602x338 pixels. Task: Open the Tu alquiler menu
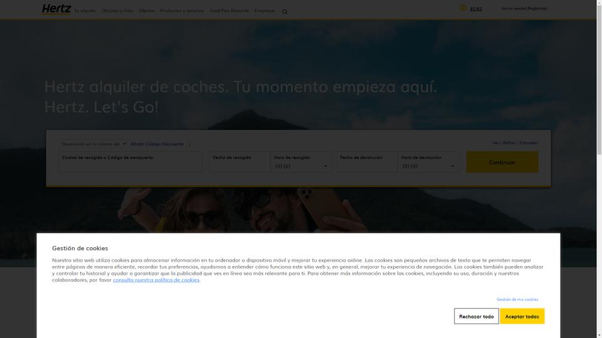pyautogui.click(x=85, y=11)
